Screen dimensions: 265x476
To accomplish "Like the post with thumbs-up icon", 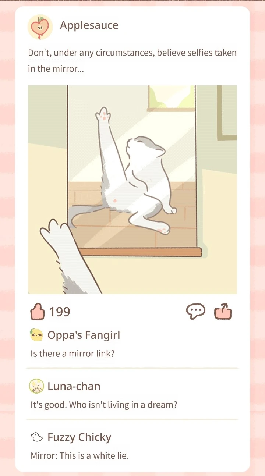I will (37, 312).
